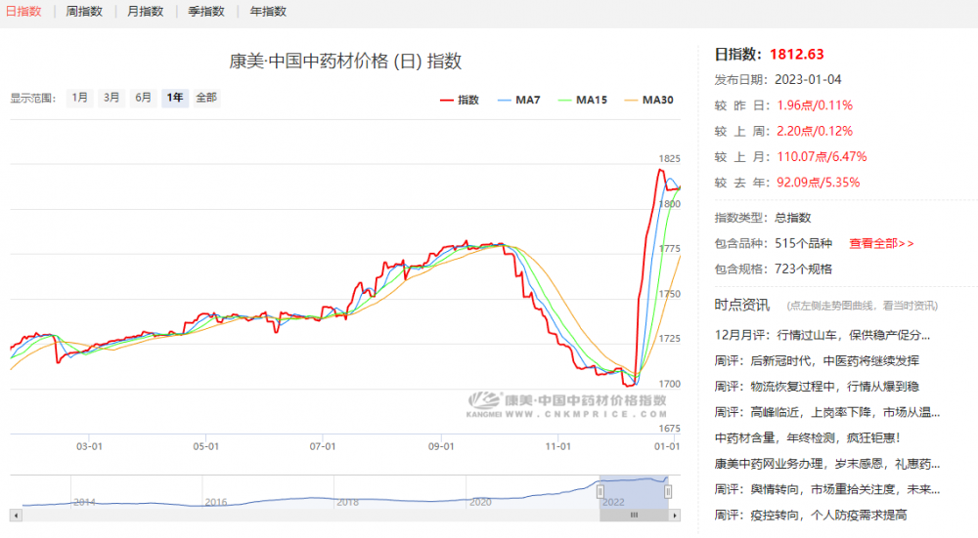Screen dimensions: 978x538
Task: Click the left handle of range slider
Action: tap(600, 492)
